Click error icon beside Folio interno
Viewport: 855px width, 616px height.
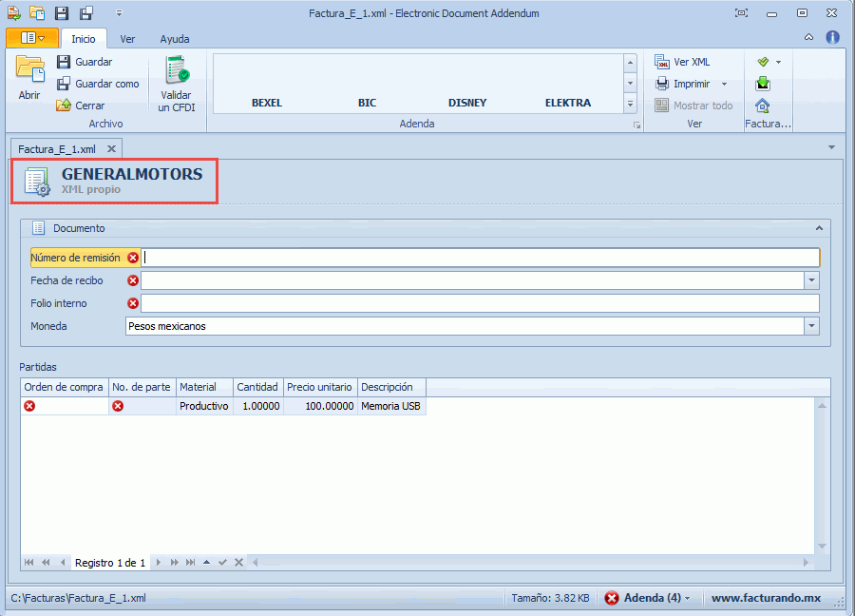(133, 303)
